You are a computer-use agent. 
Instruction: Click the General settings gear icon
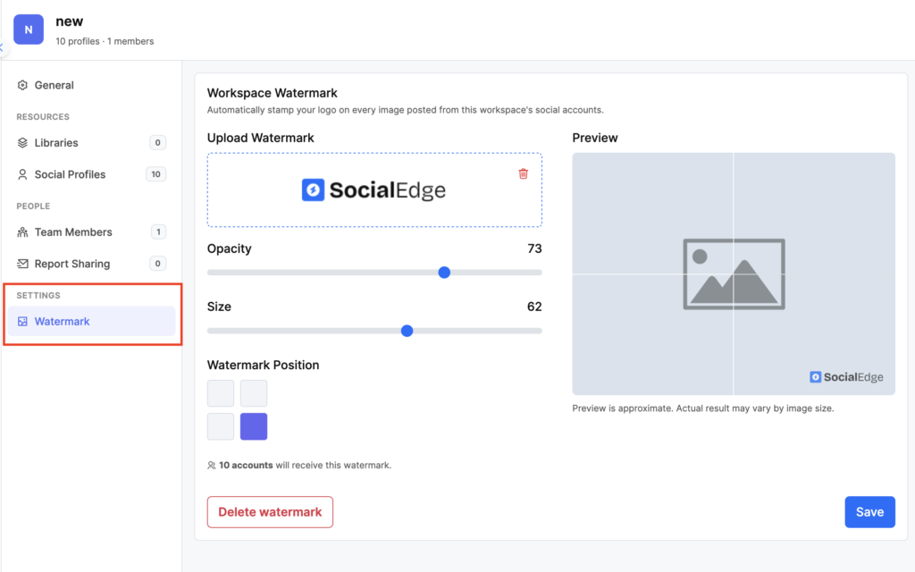click(x=22, y=85)
